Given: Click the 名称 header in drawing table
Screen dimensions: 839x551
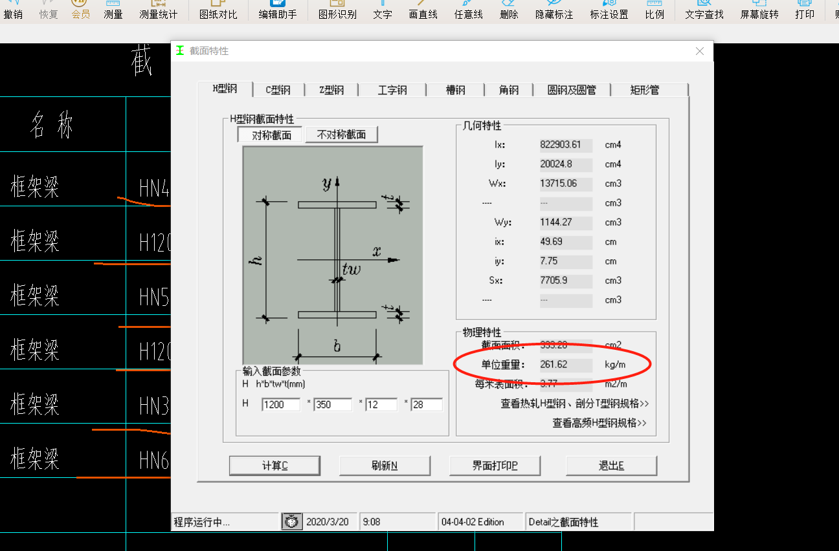Looking at the screenshot, I should pos(52,125).
